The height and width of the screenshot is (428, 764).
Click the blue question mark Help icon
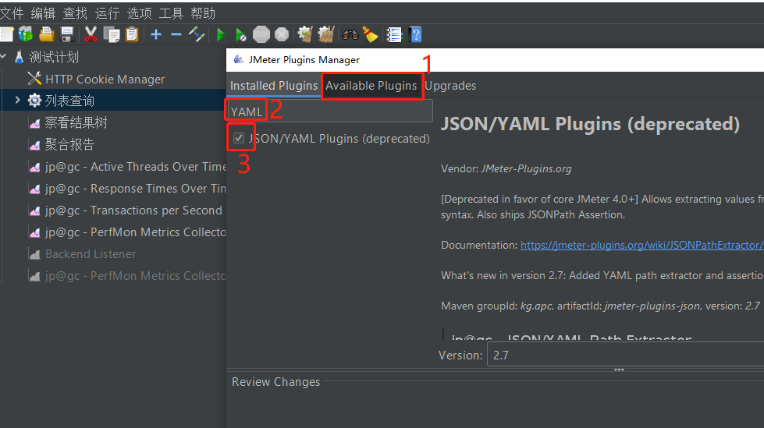(x=416, y=34)
